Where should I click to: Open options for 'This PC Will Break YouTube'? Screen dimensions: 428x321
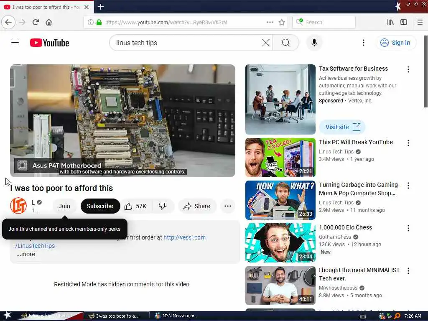(408, 143)
